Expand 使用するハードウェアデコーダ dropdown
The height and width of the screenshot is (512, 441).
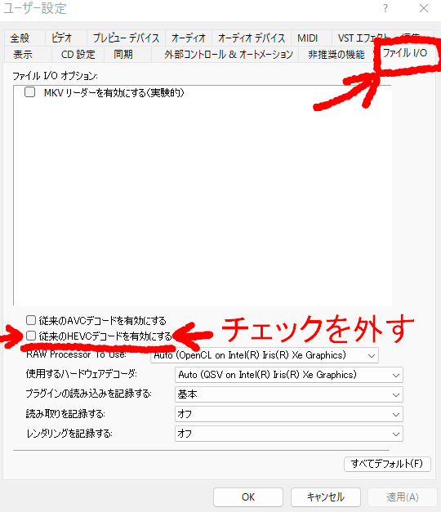point(289,375)
